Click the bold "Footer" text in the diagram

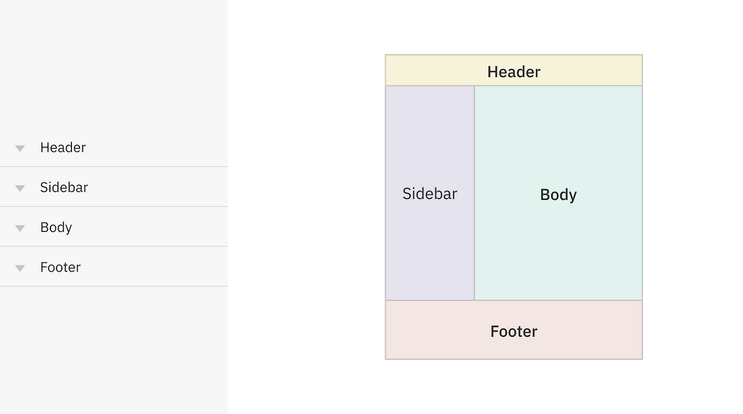(x=514, y=332)
